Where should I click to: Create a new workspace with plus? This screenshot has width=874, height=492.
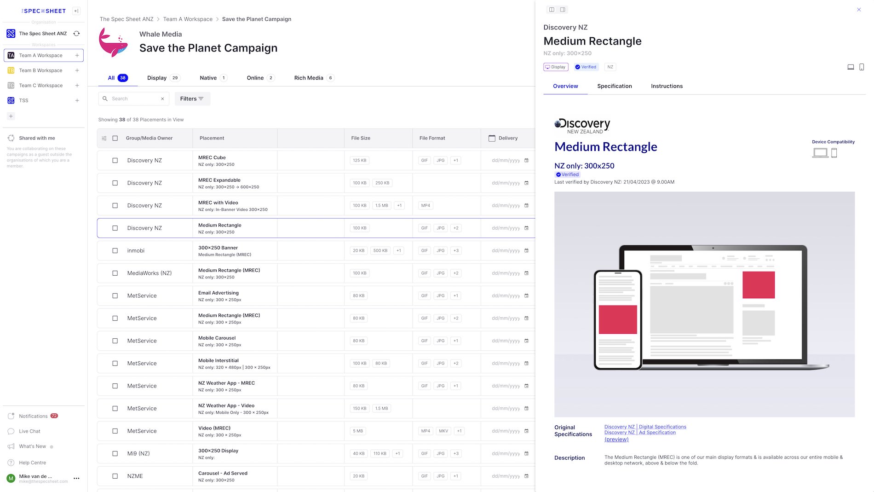(11, 116)
